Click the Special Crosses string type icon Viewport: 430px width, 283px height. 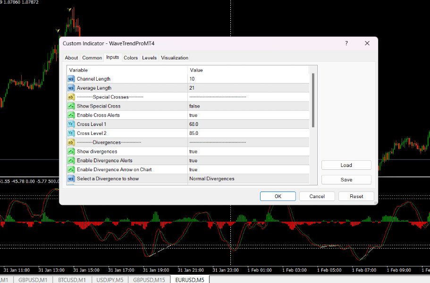coord(71,97)
